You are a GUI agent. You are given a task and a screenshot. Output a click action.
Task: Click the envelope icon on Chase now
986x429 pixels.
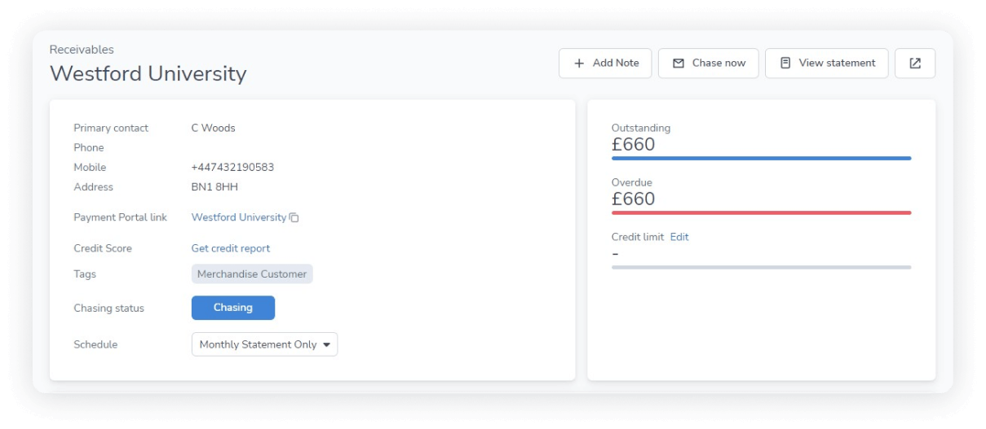click(x=679, y=63)
